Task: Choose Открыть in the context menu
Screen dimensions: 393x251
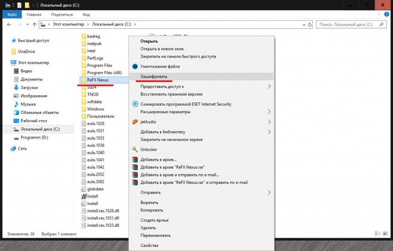Action: (x=201, y=41)
